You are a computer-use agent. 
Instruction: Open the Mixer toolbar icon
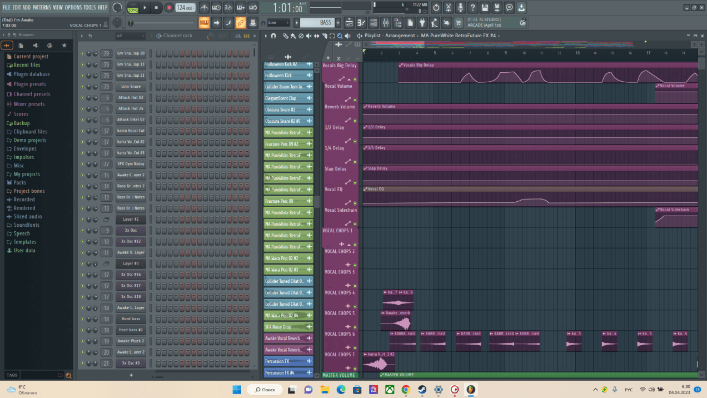pos(385,22)
